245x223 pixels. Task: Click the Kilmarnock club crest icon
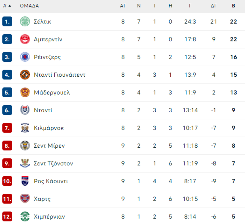25,128
